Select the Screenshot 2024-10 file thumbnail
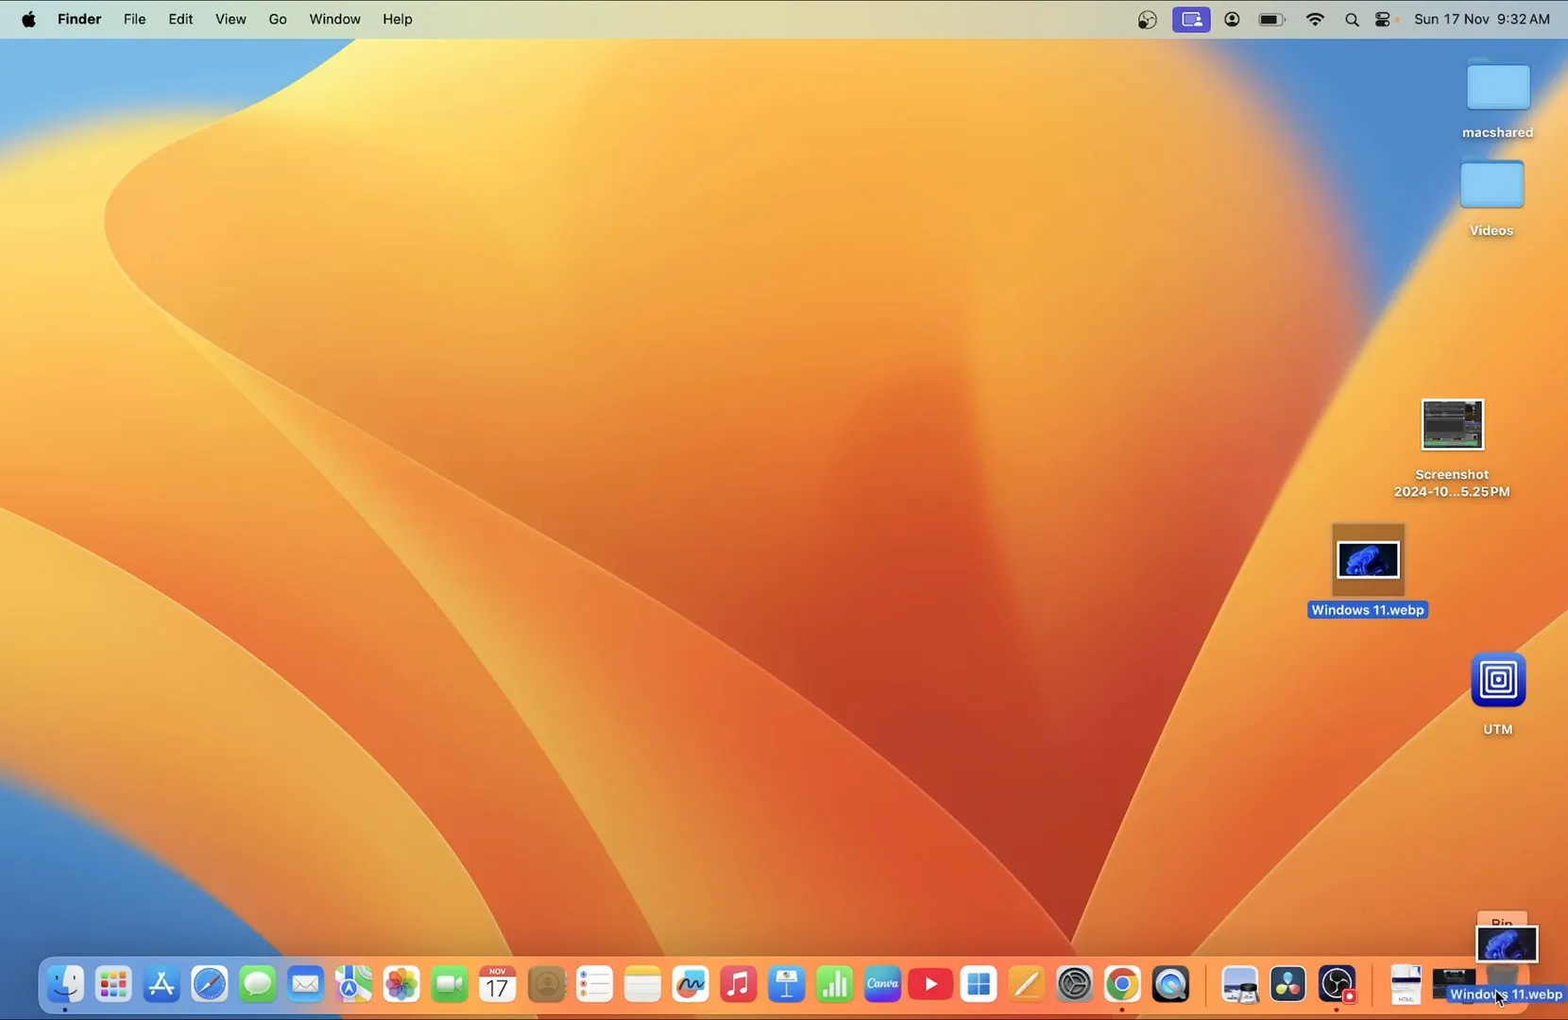1568x1020 pixels. click(1452, 425)
